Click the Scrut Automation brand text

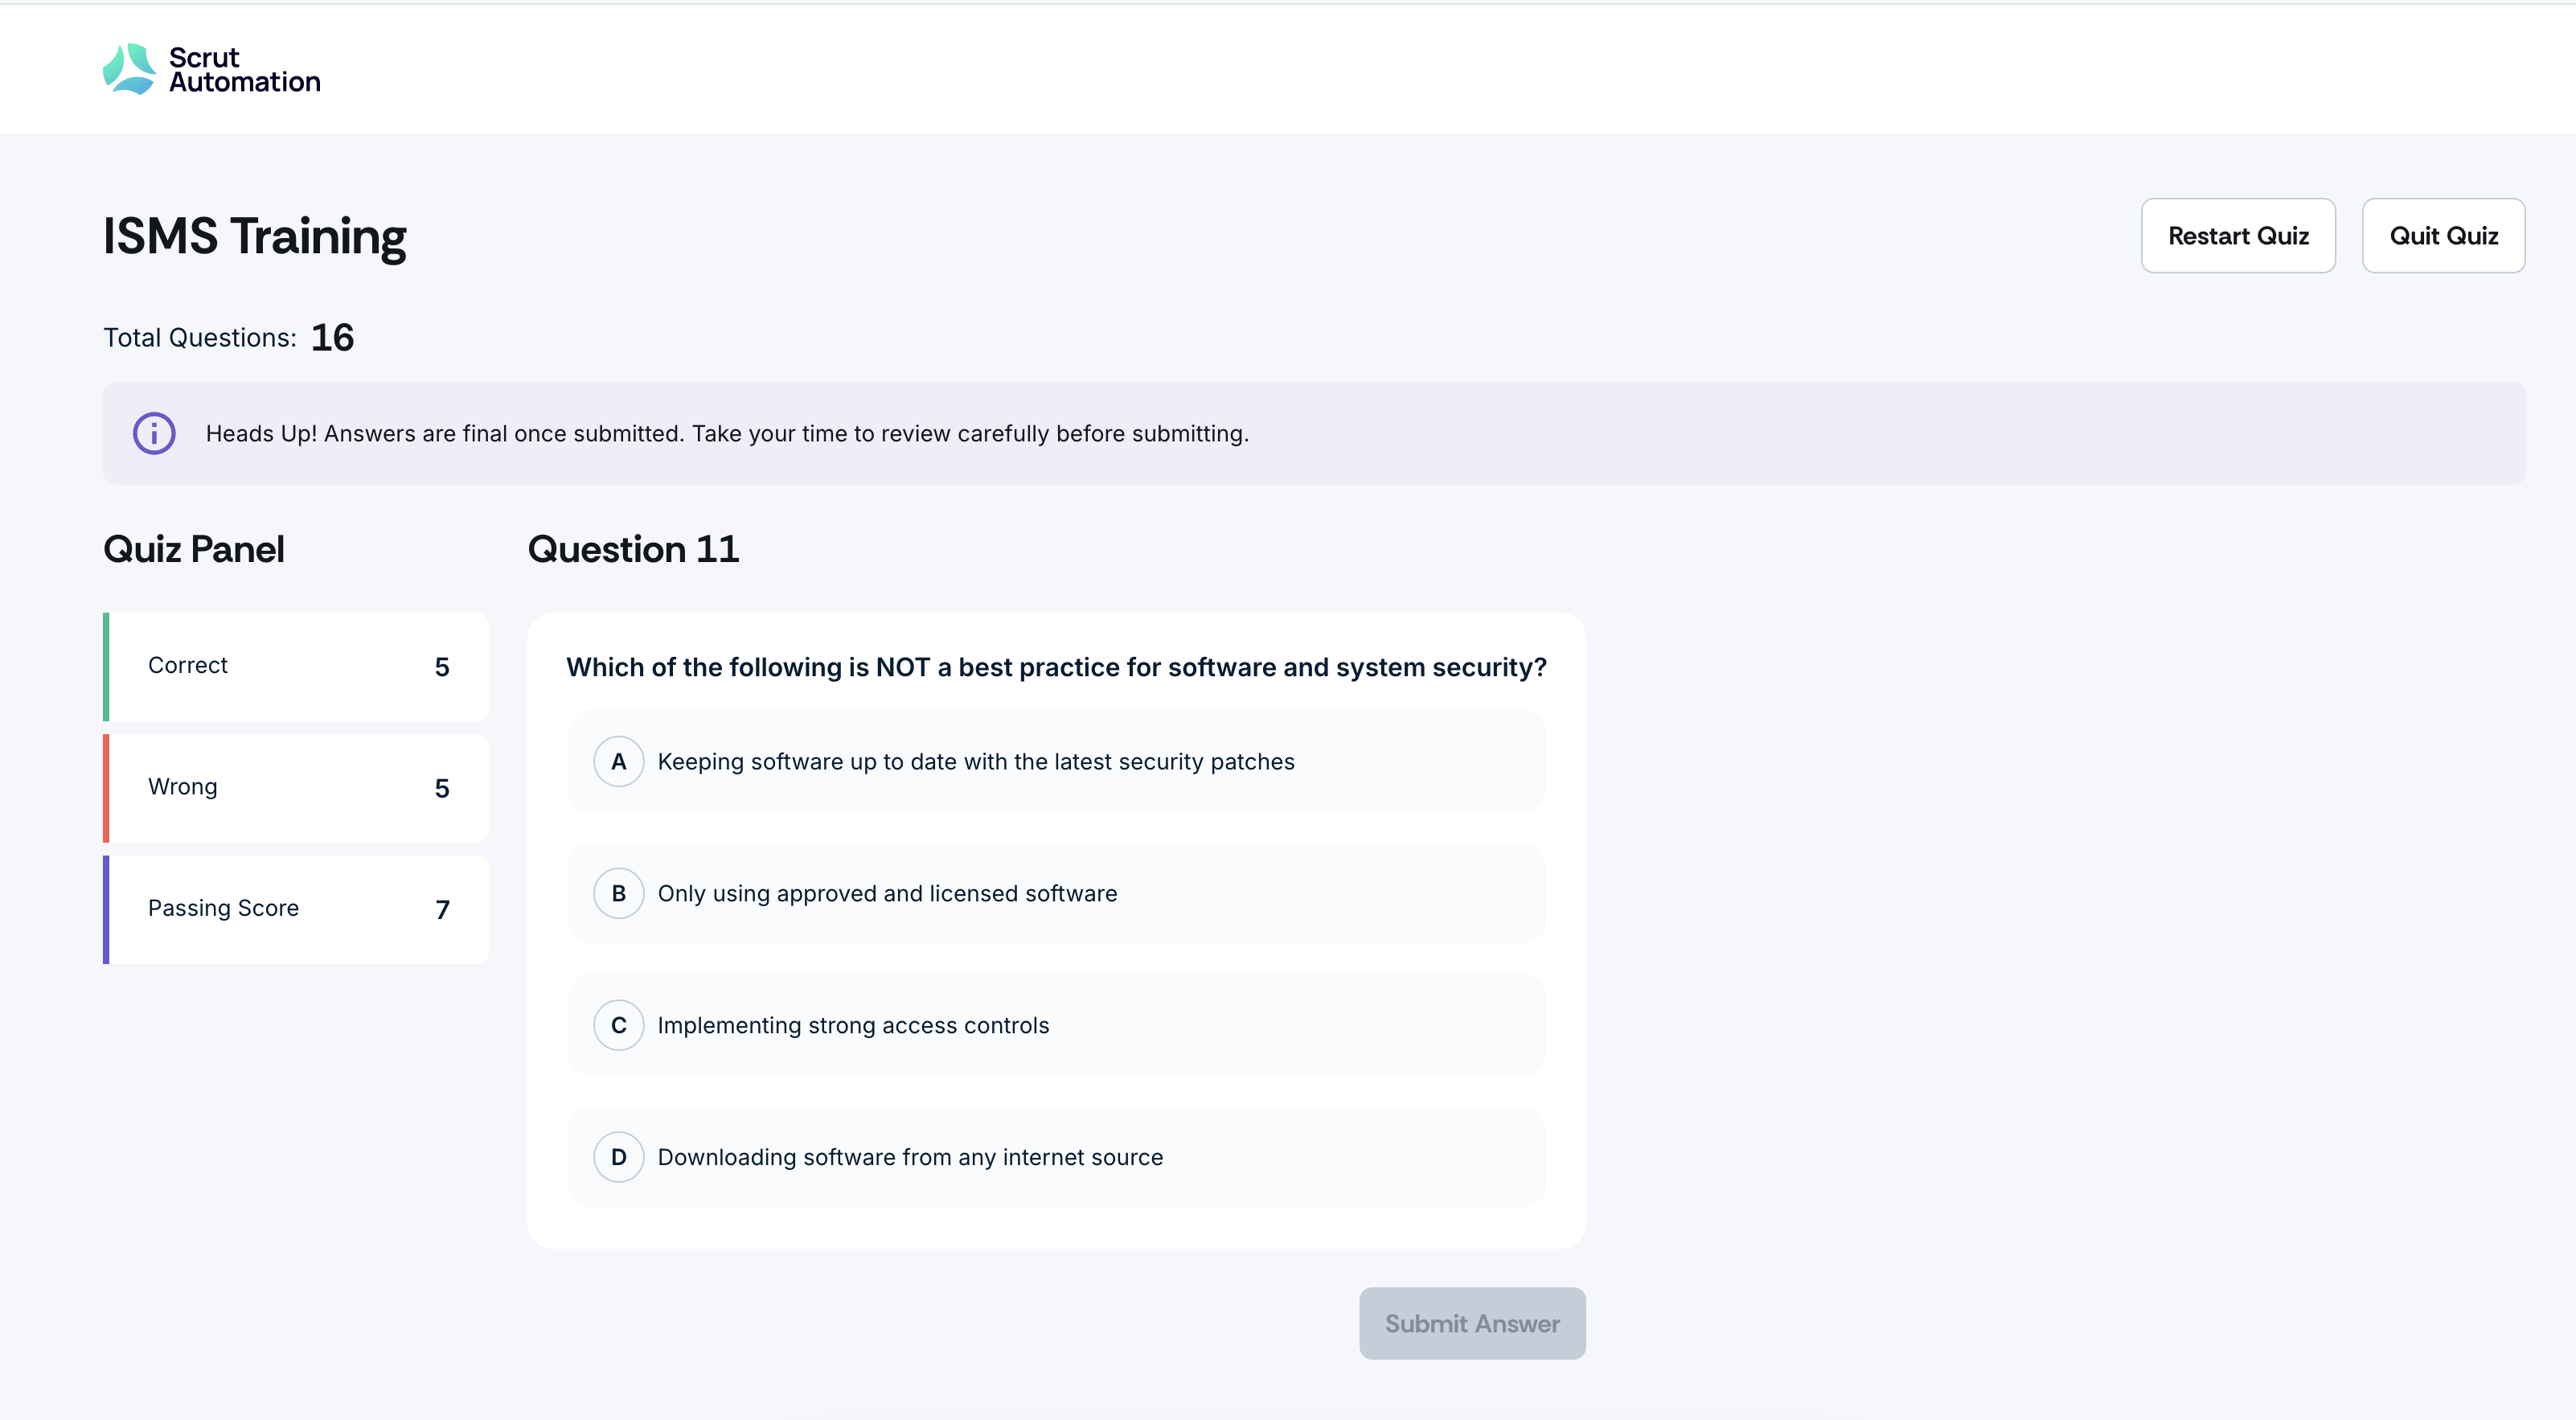(244, 70)
